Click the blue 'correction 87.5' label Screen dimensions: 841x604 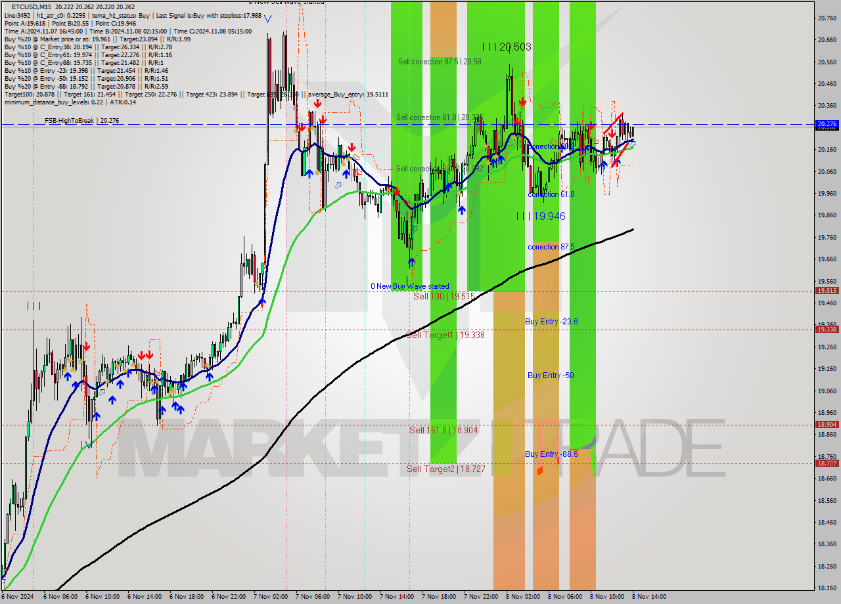coord(551,247)
